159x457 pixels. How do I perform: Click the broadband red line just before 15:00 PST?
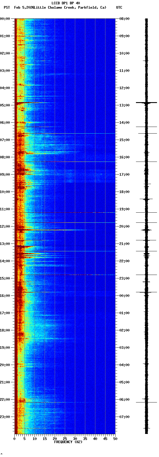click(65, 275)
